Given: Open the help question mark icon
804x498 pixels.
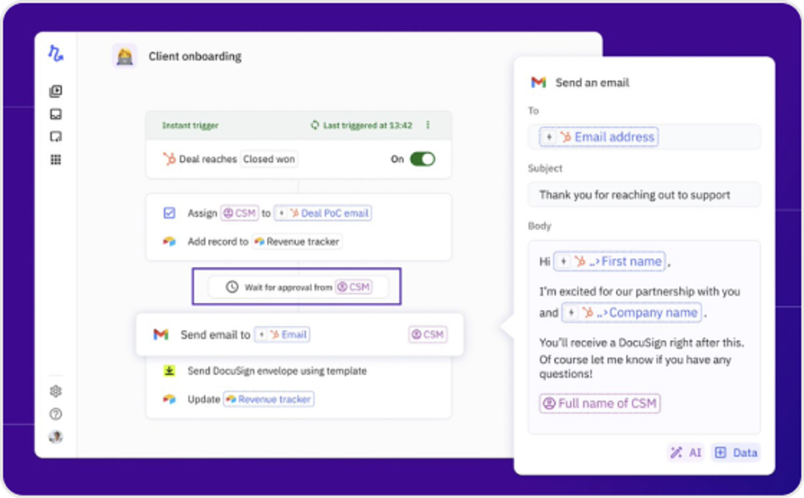Looking at the screenshot, I should click(x=56, y=414).
